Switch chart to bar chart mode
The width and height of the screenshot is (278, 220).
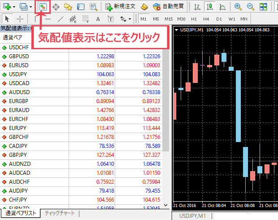click(197, 7)
